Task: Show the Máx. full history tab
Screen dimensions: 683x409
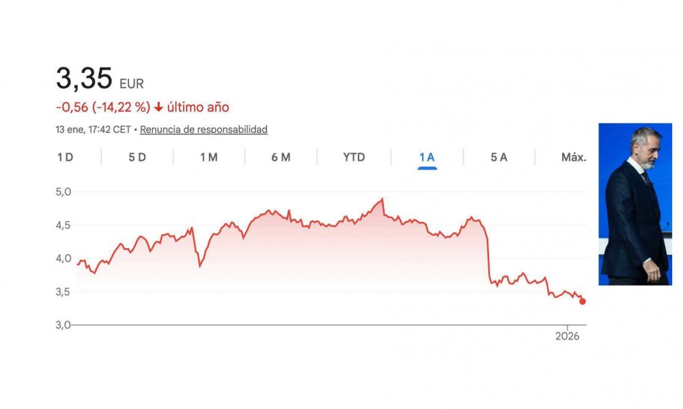Action: coord(574,157)
